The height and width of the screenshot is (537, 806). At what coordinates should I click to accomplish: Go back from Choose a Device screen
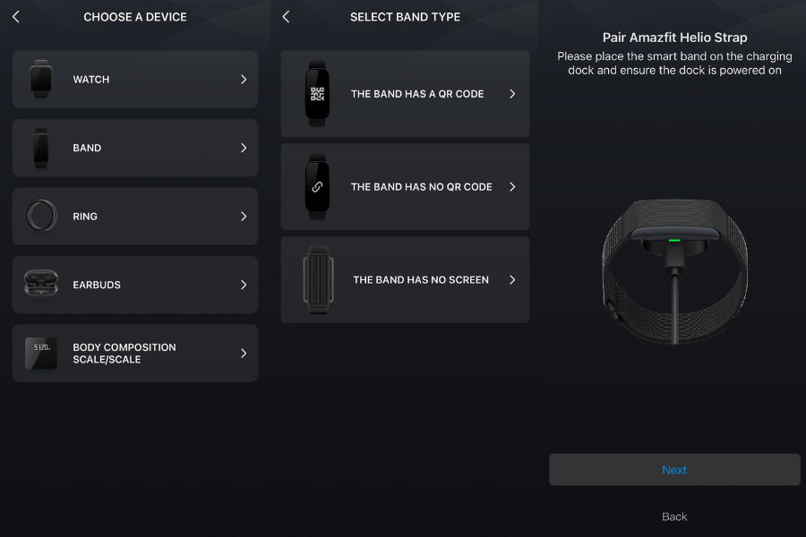pyautogui.click(x=16, y=17)
